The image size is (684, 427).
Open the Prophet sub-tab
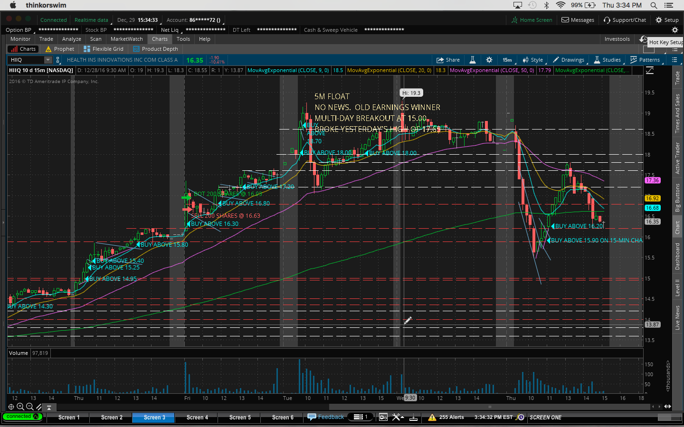(60, 49)
